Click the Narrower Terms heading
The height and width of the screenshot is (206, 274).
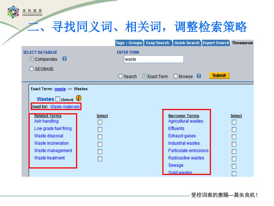tap(184, 116)
